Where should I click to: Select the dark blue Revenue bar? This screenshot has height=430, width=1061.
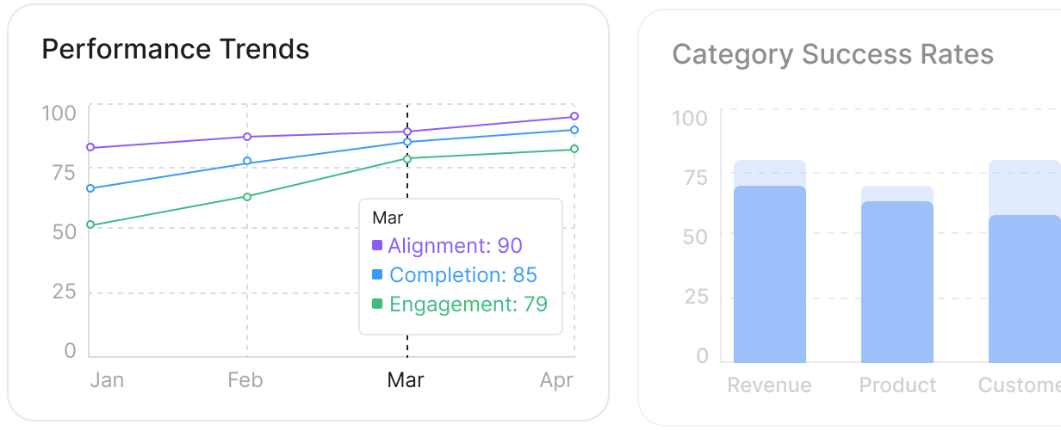click(770, 275)
